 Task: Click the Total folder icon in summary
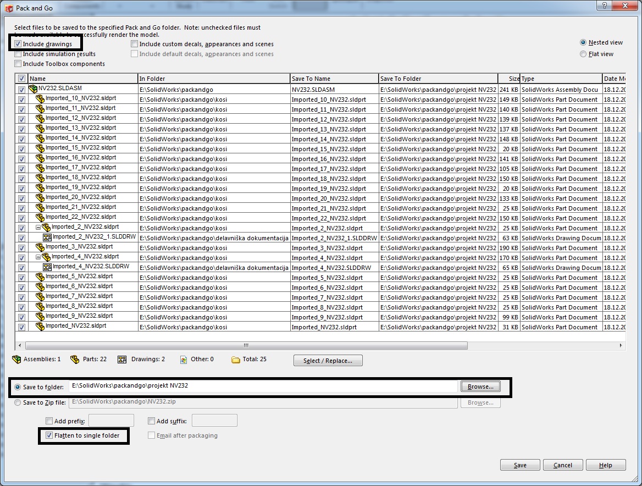(236, 360)
